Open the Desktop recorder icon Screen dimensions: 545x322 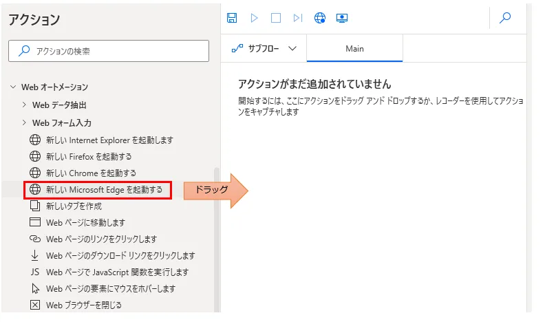pyautogui.click(x=341, y=18)
